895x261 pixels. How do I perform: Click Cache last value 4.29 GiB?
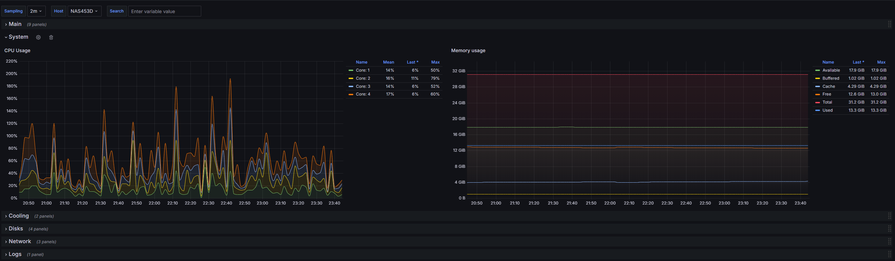[856, 86]
